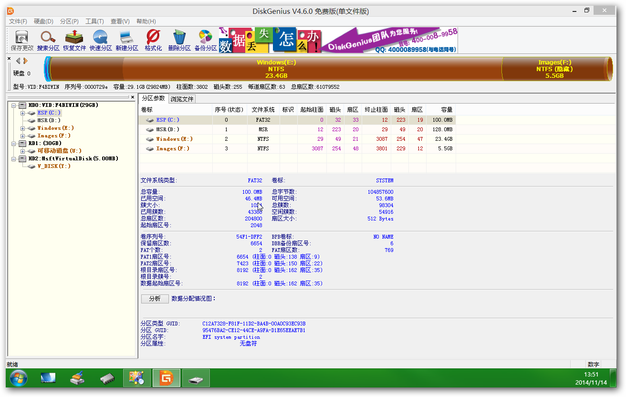Click the drive icon in the ESP(C:) table row

pos(150,120)
